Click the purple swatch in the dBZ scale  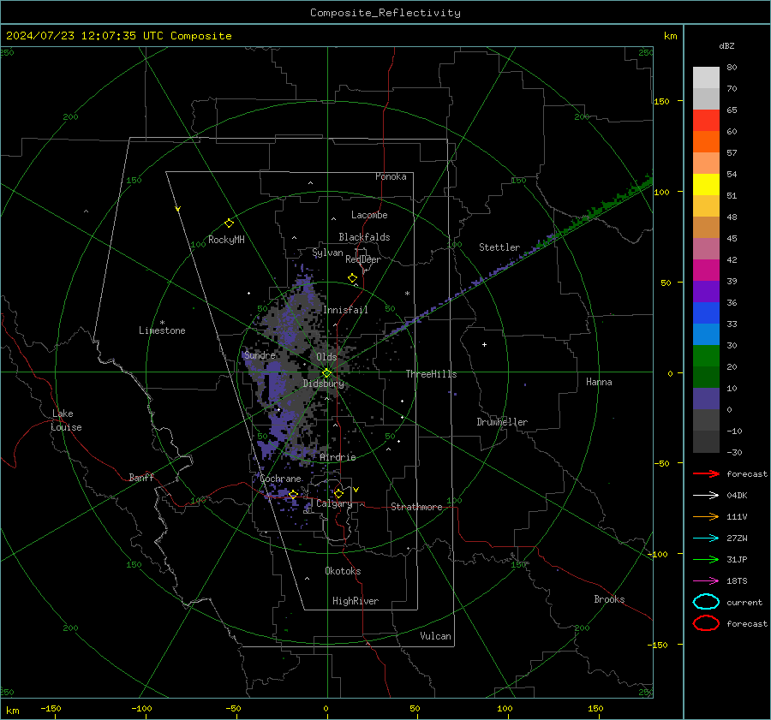pyautogui.click(x=706, y=291)
